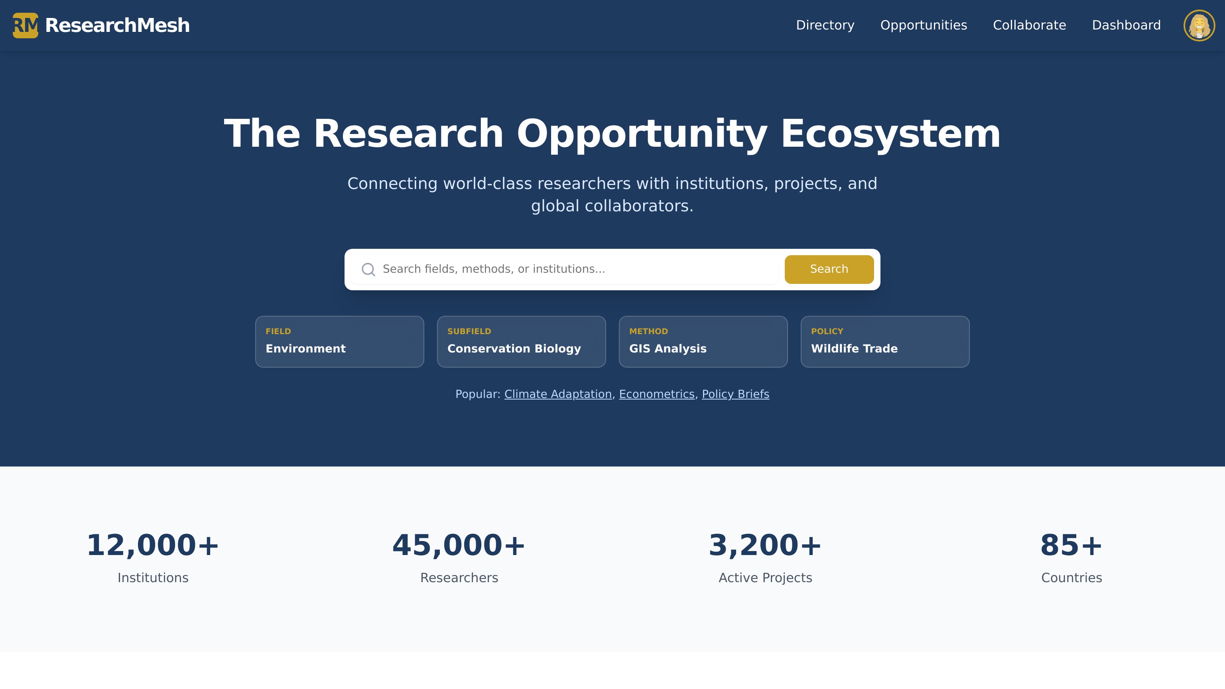Go to Opportunities in the top navigation

923,25
